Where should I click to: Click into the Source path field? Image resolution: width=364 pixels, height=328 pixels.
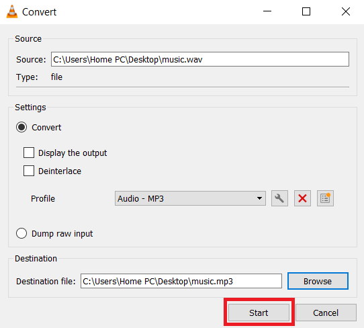200,59
